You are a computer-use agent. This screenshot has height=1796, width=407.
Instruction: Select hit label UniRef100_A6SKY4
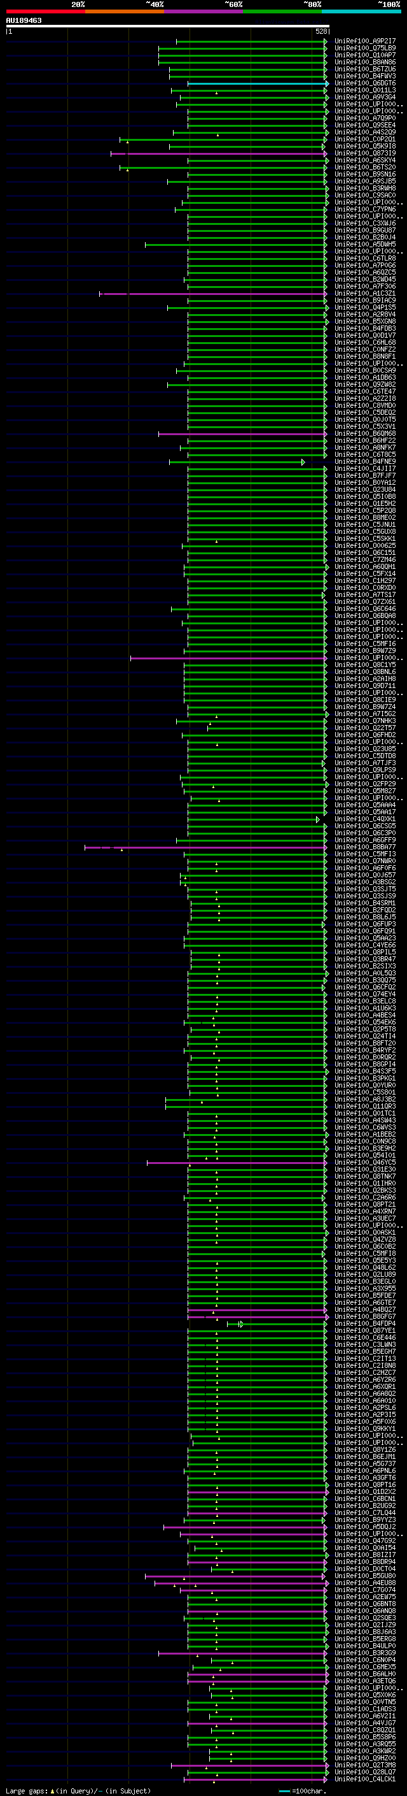pos(365,161)
